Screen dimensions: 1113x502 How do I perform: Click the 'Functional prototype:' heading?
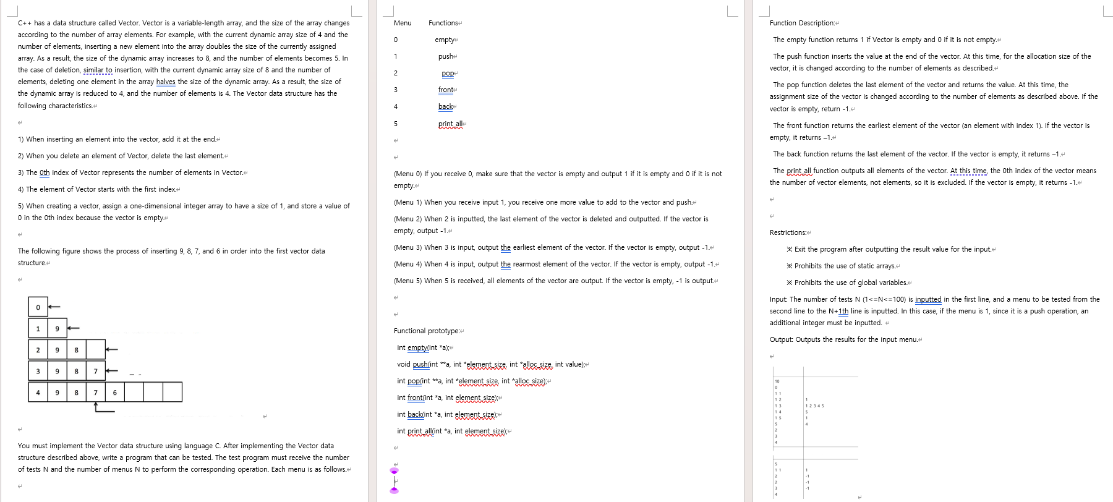pyautogui.click(x=427, y=331)
